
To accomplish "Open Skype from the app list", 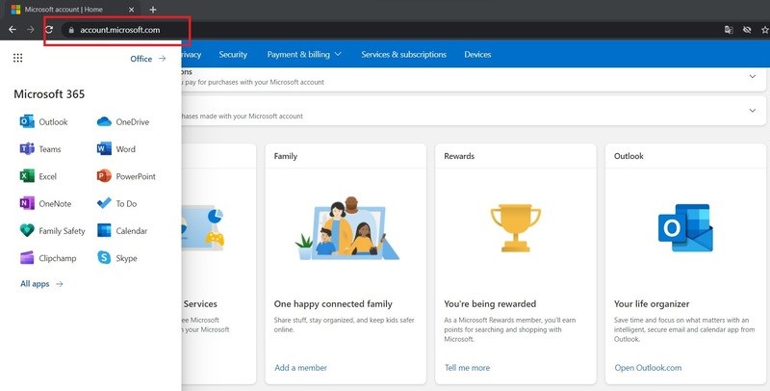I will [x=116, y=258].
